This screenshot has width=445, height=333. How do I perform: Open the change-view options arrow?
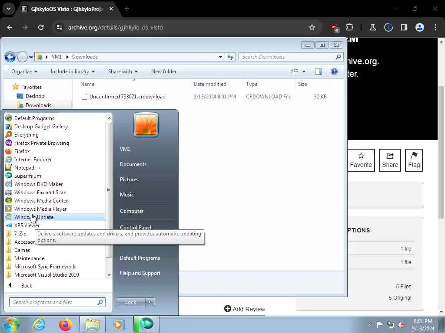[x=304, y=72]
